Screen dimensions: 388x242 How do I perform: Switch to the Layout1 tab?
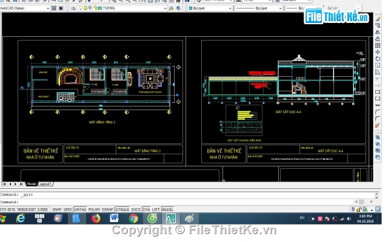point(45,184)
